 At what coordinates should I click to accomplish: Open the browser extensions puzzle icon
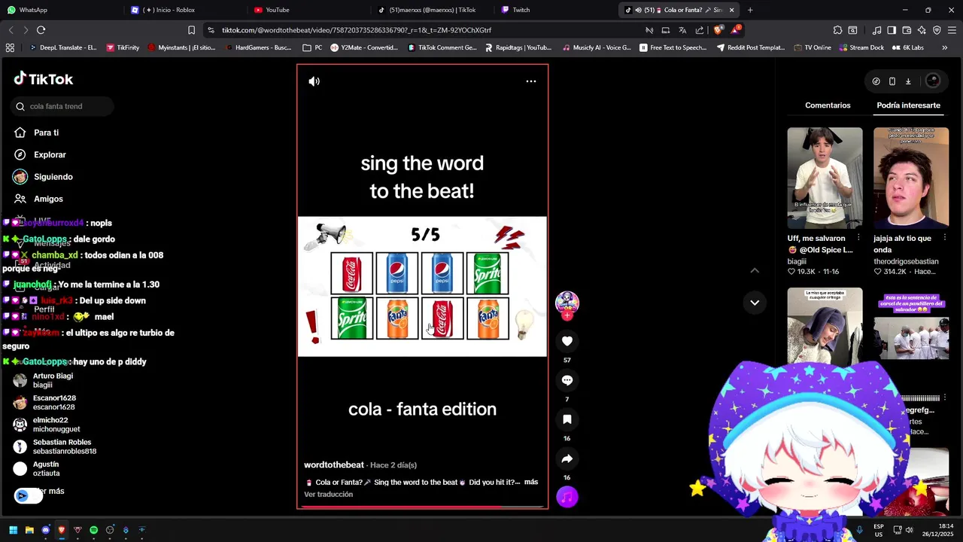837,30
